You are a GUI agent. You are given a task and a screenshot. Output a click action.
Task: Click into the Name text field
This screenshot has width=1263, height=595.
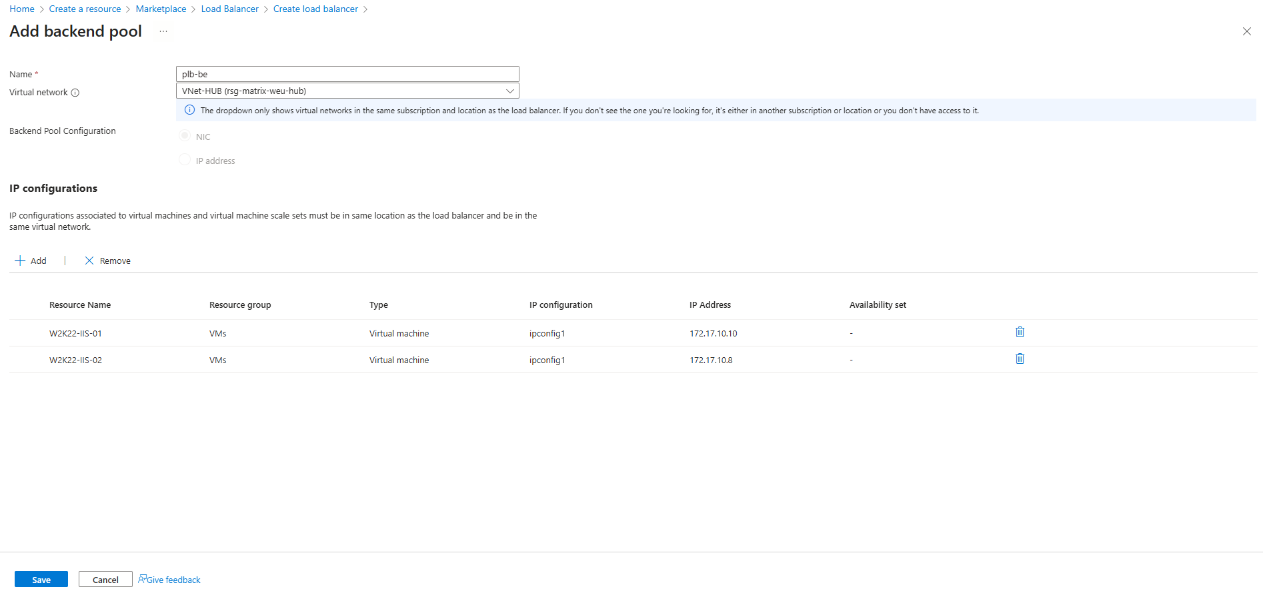[347, 74]
